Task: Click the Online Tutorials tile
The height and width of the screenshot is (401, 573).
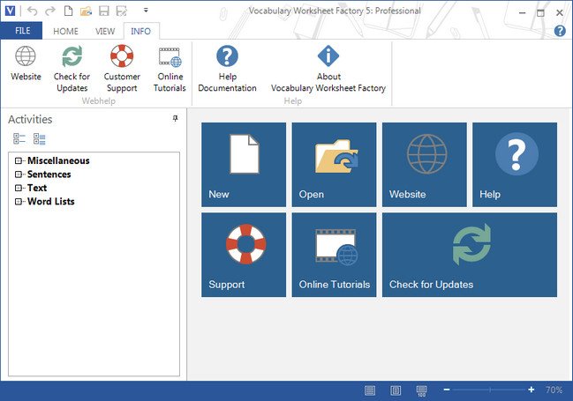Action: click(x=334, y=255)
